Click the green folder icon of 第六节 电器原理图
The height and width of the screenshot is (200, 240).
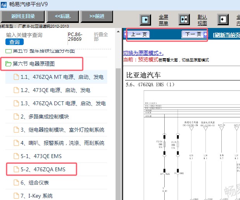8,64
